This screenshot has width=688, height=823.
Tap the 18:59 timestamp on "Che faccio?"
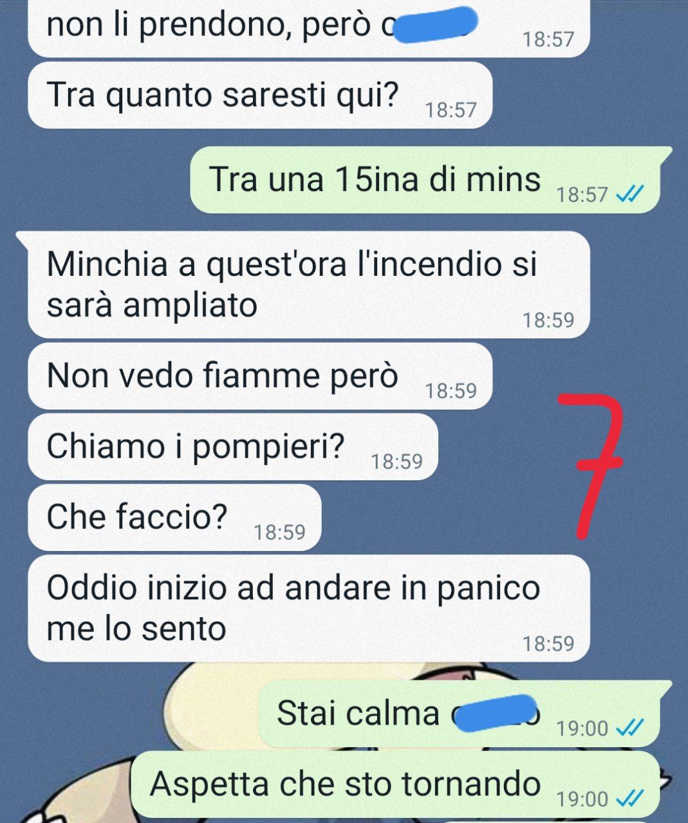click(279, 532)
